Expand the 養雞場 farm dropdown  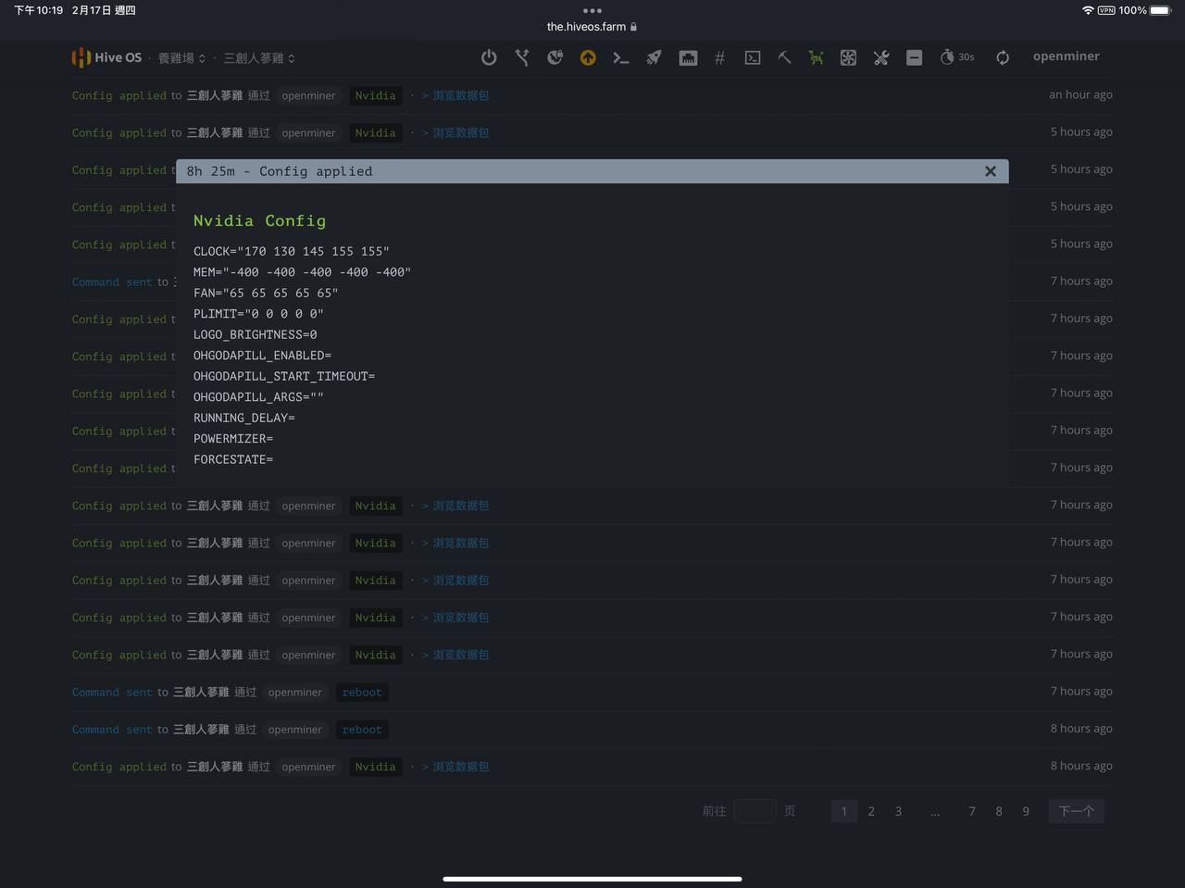181,57
